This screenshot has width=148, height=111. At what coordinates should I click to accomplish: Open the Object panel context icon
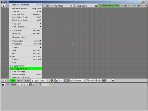tap(27, 85)
